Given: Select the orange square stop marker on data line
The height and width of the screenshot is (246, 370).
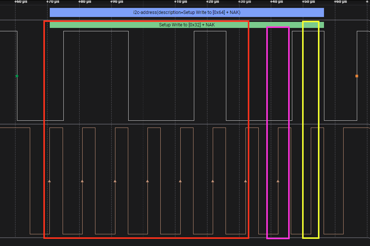Looking at the screenshot, I should (x=357, y=76).
